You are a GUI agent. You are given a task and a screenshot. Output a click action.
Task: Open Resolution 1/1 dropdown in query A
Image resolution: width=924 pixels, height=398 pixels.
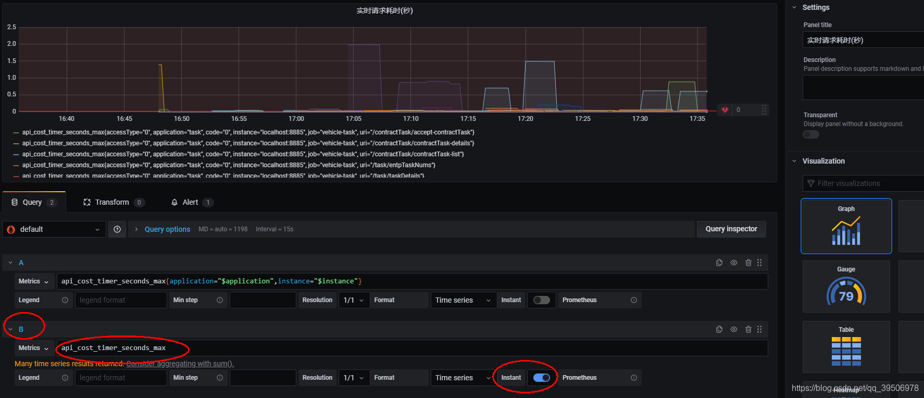point(354,300)
